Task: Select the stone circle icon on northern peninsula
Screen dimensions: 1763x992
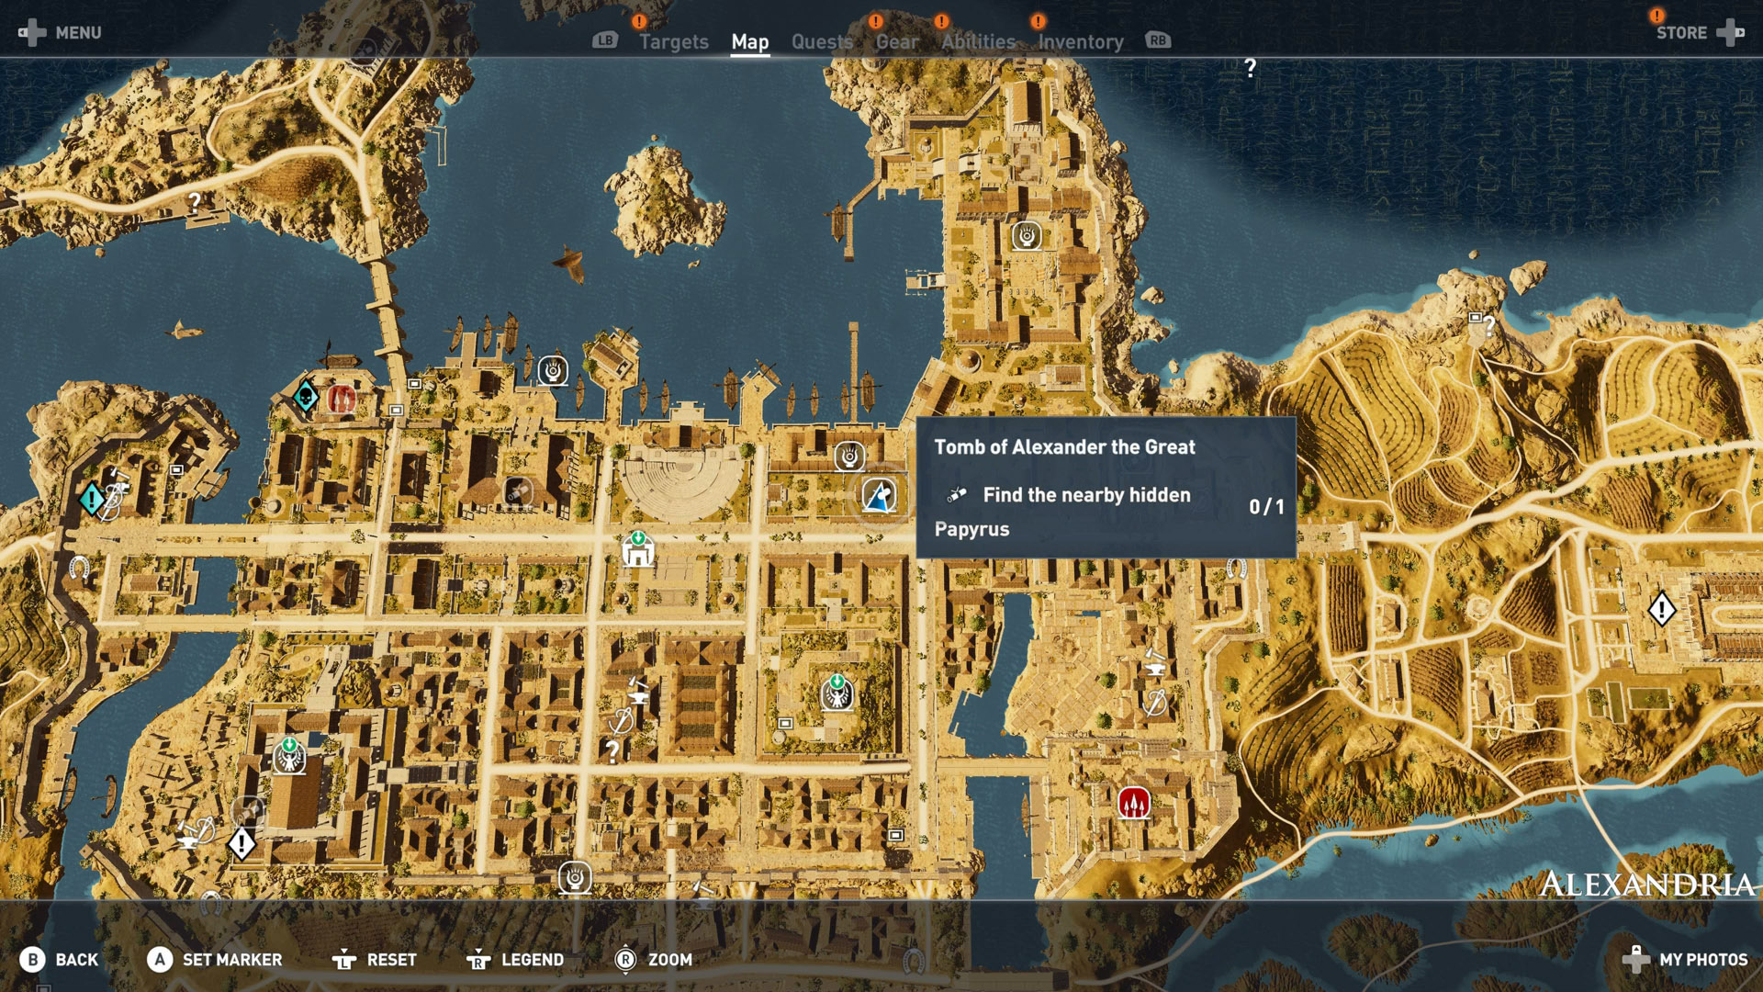Action: click(1026, 236)
